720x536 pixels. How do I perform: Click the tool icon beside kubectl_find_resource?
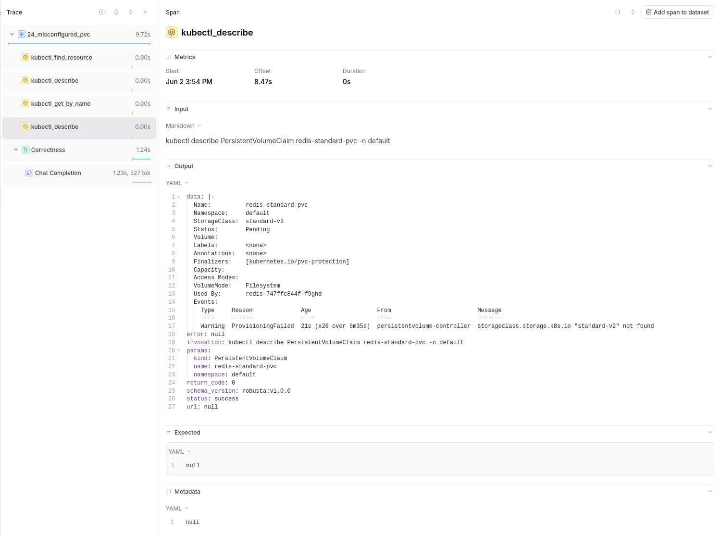tap(25, 57)
